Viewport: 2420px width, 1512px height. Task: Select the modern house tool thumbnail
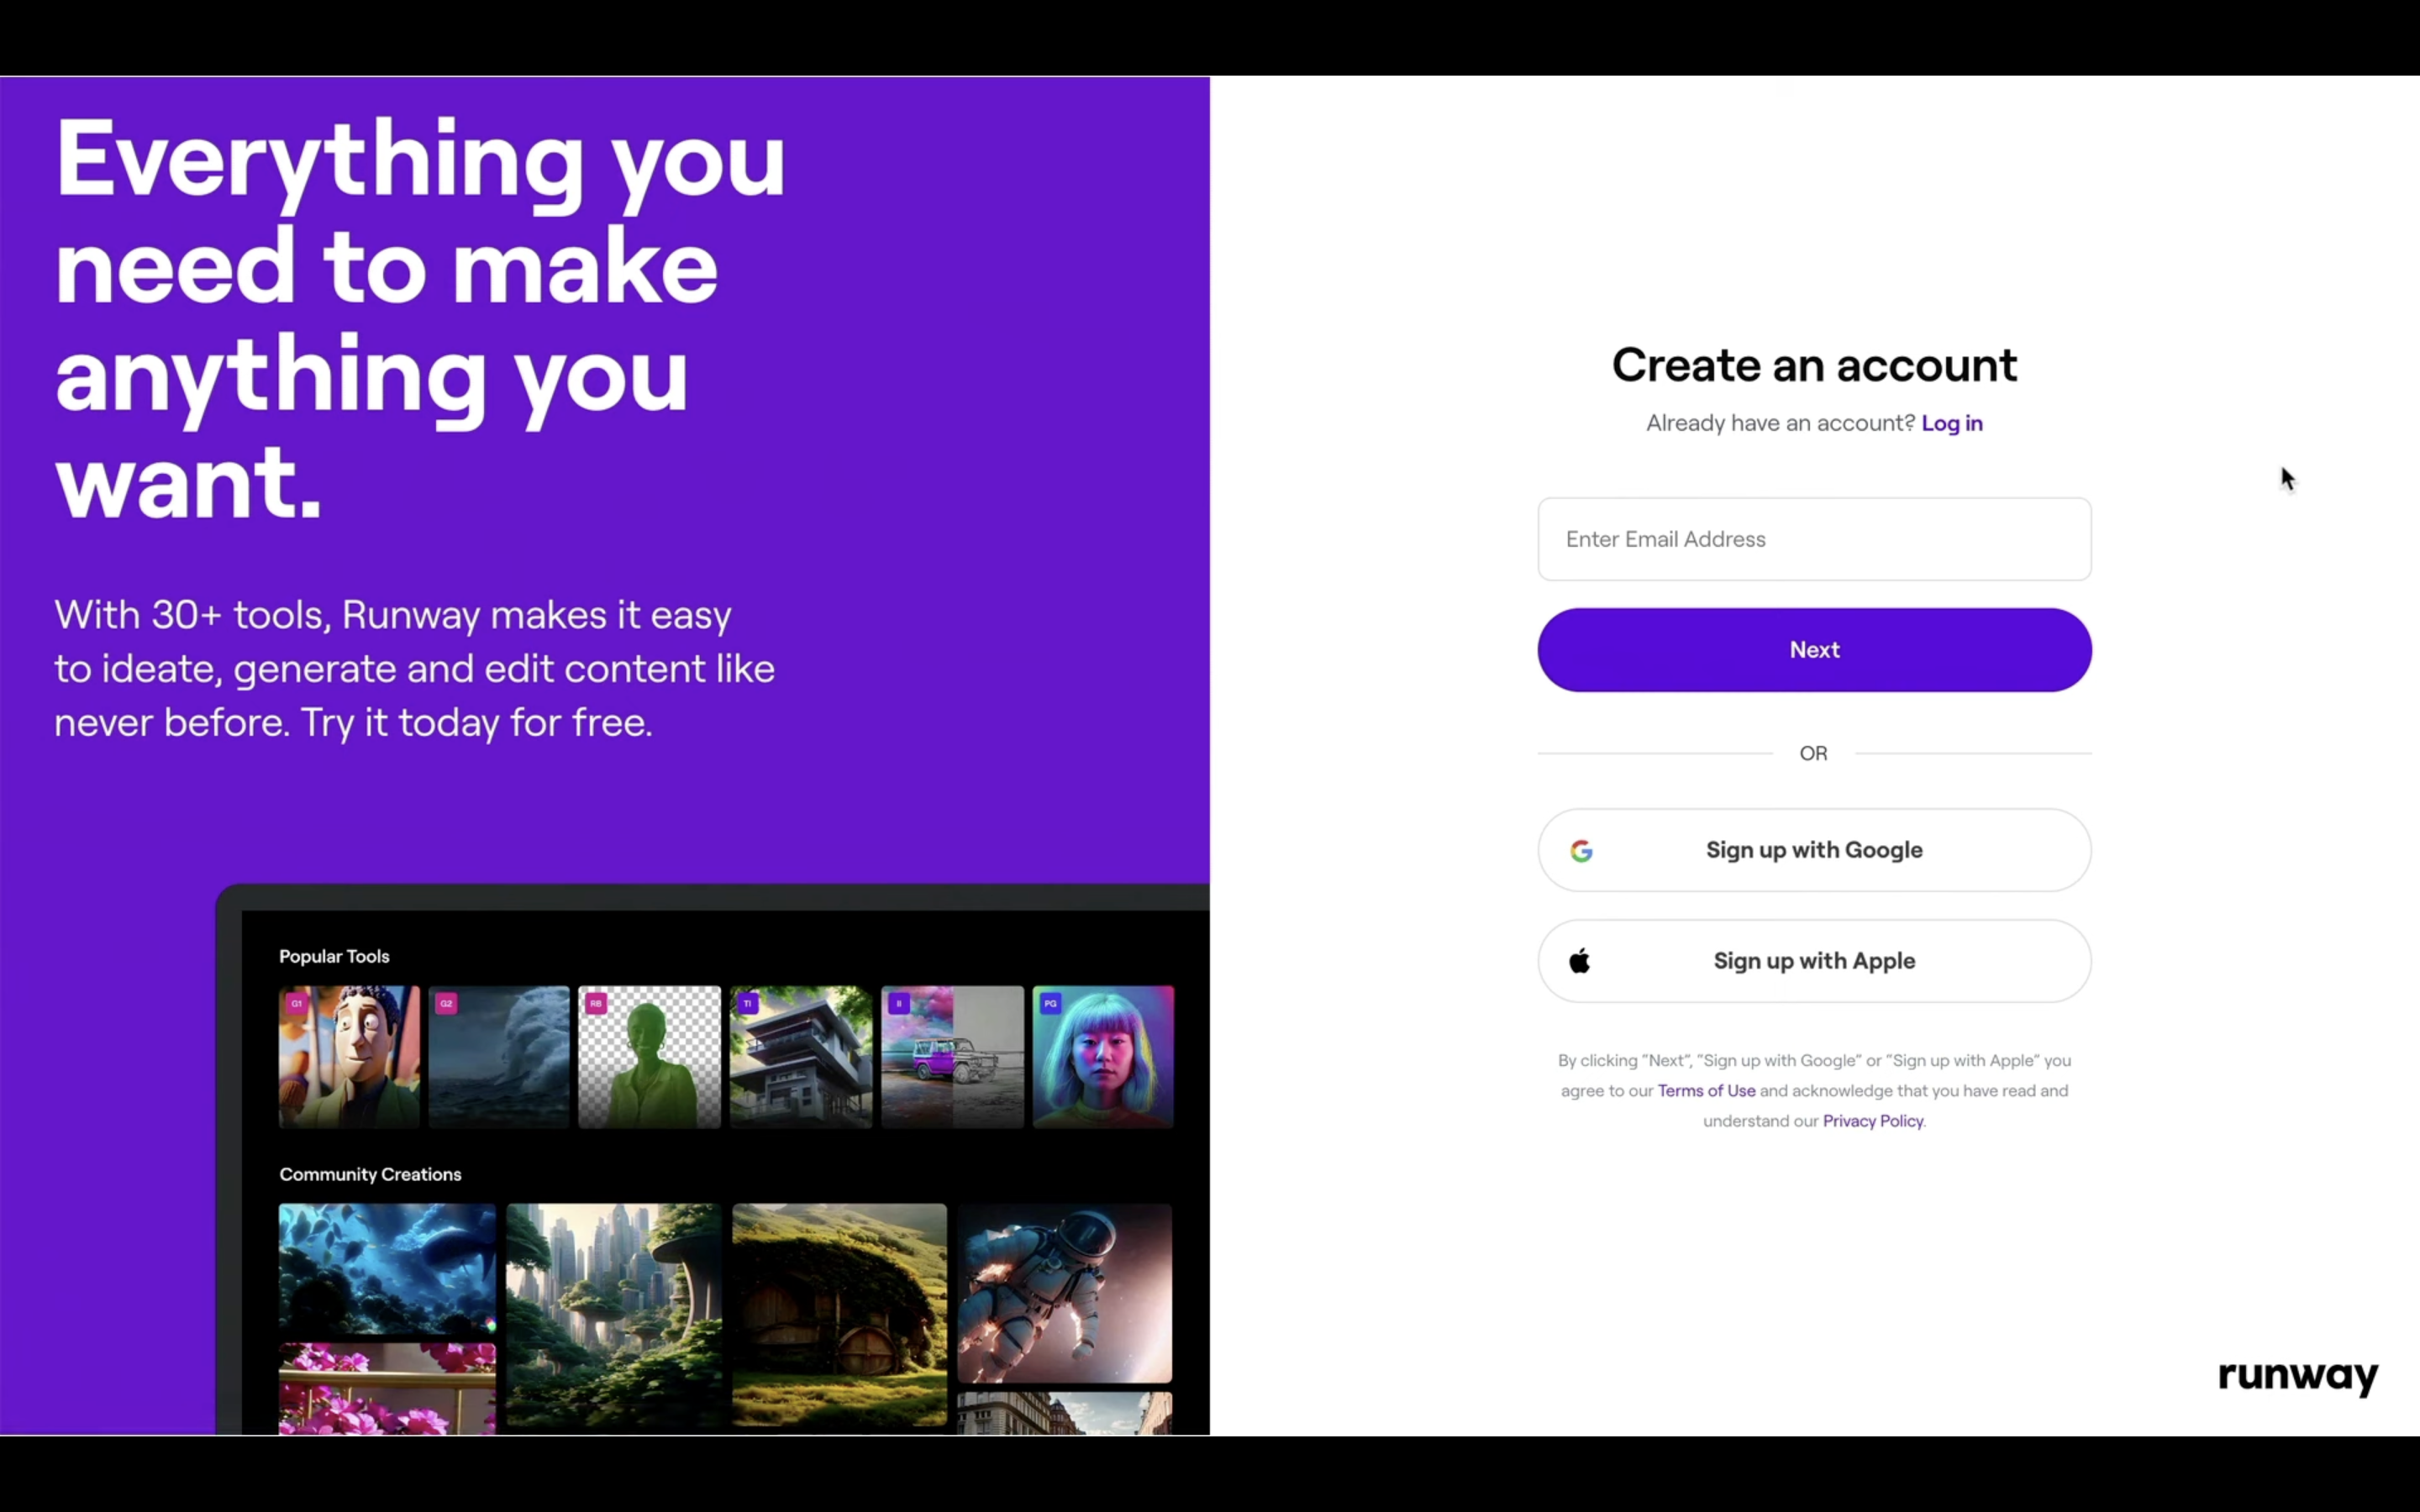point(801,1057)
